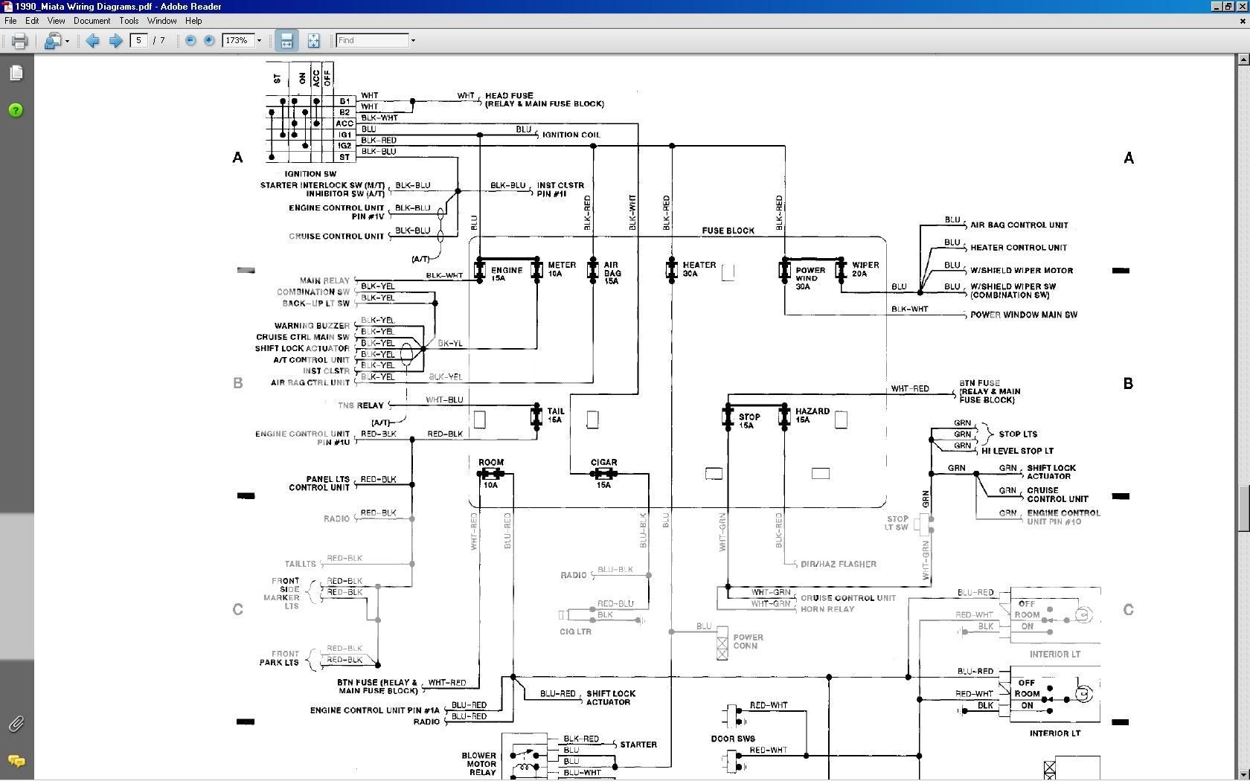Open the Help menu

pos(193,21)
